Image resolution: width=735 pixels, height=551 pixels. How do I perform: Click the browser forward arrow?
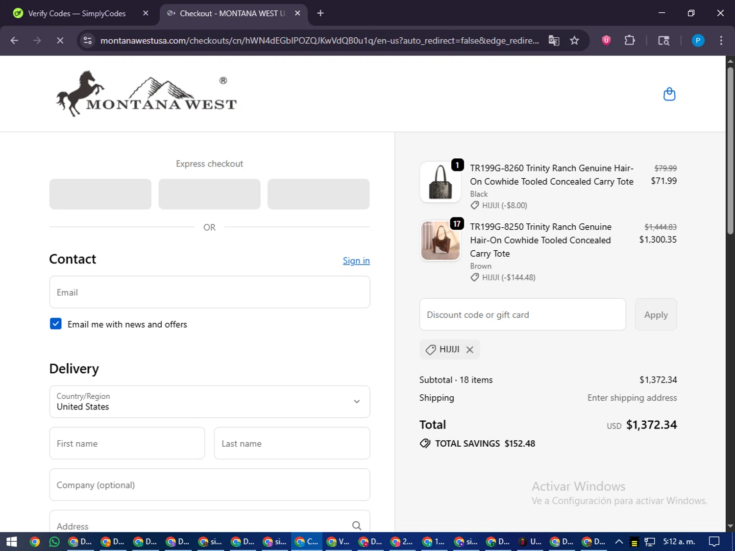coord(37,41)
